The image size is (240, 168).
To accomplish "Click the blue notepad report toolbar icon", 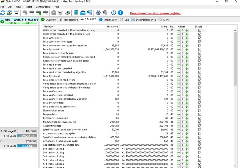I will 76,13.
